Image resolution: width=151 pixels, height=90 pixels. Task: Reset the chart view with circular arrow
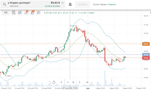tap(54, 82)
